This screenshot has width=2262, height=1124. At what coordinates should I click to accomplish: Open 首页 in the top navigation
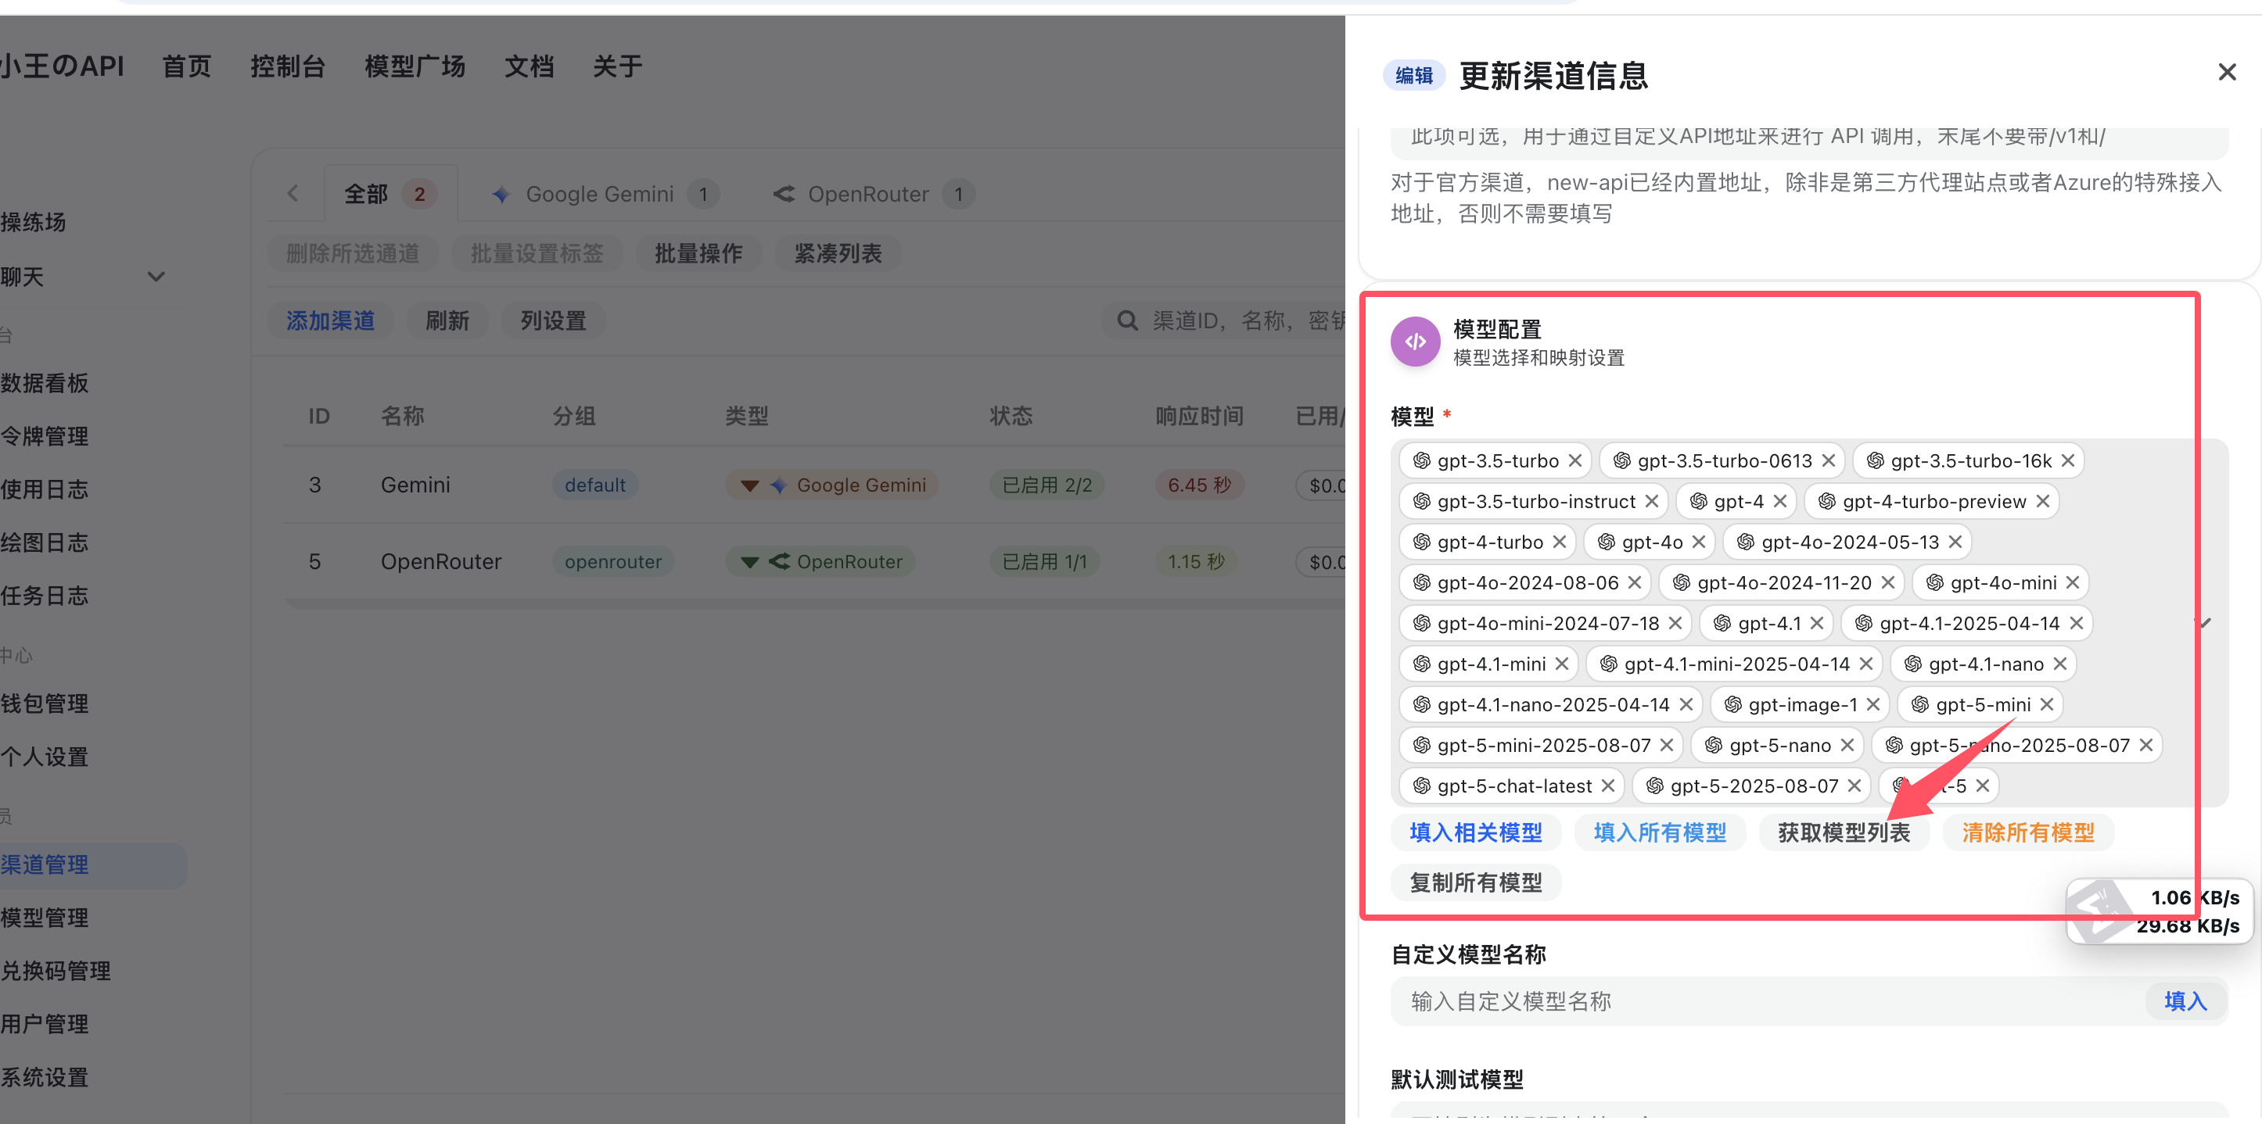(x=187, y=66)
